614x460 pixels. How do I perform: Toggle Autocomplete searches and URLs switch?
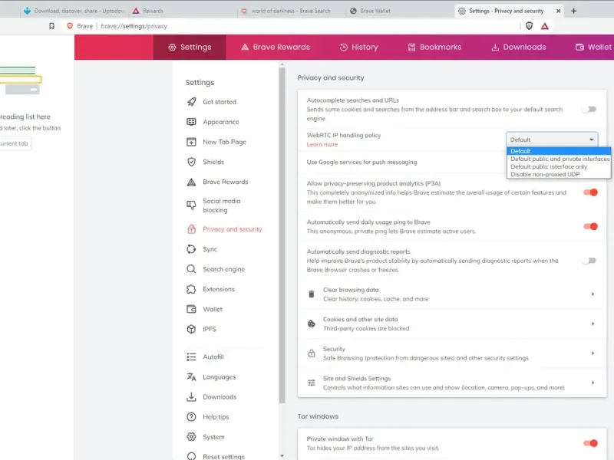[589, 109]
